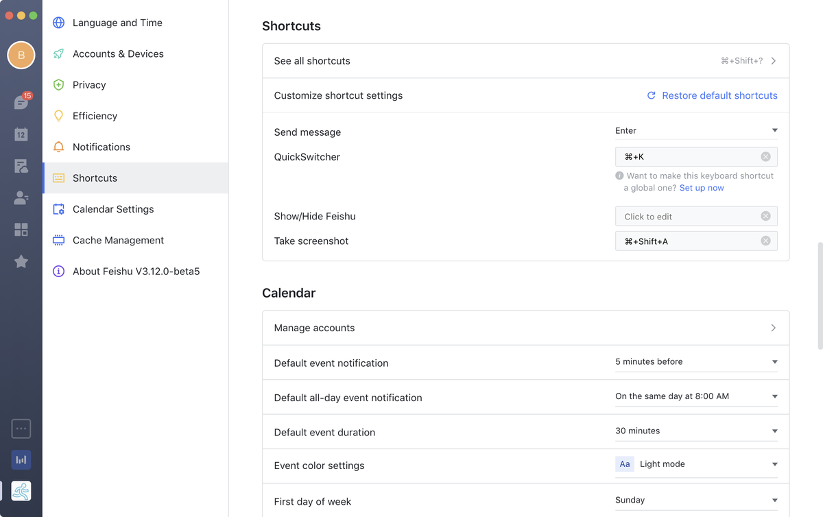Viewport: 823px width, 517px height.
Task: Click the ⌘+Shift+? shortcut hint text
Action: [741, 61]
